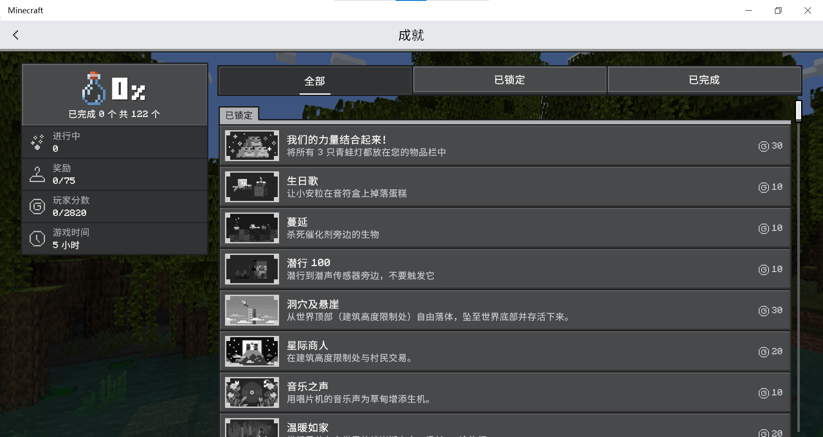Image resolution: width=823 pixels, height=437 pixels.
Task: Open thumbnail for 蔓延 achievement
Action: [x=252, y=228]
